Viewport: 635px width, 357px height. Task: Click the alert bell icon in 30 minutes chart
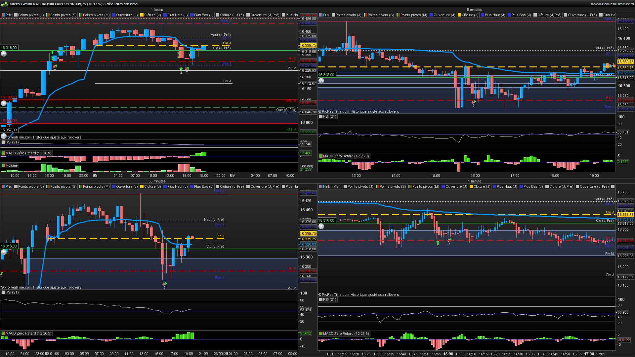(x=4, y=252)
